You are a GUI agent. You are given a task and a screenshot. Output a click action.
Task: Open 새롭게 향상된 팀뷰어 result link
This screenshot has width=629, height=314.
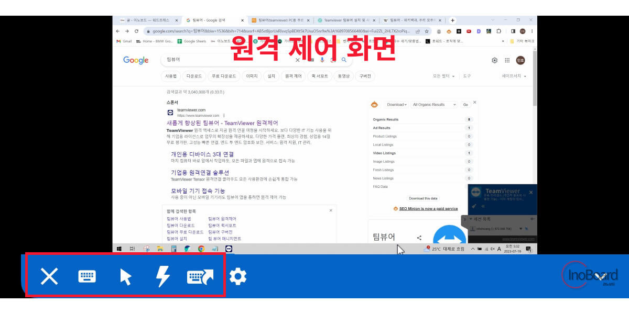(x=222, y=123)
